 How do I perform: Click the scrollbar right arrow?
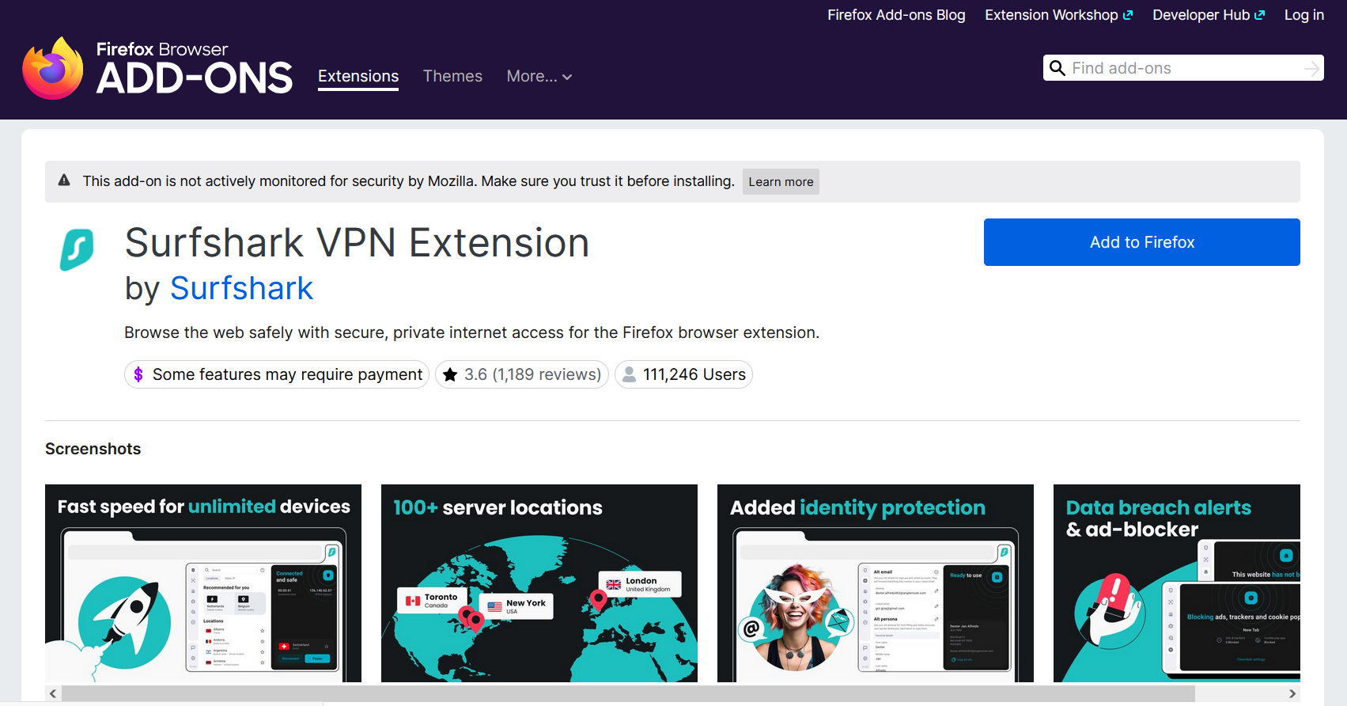click(1292, 693)
